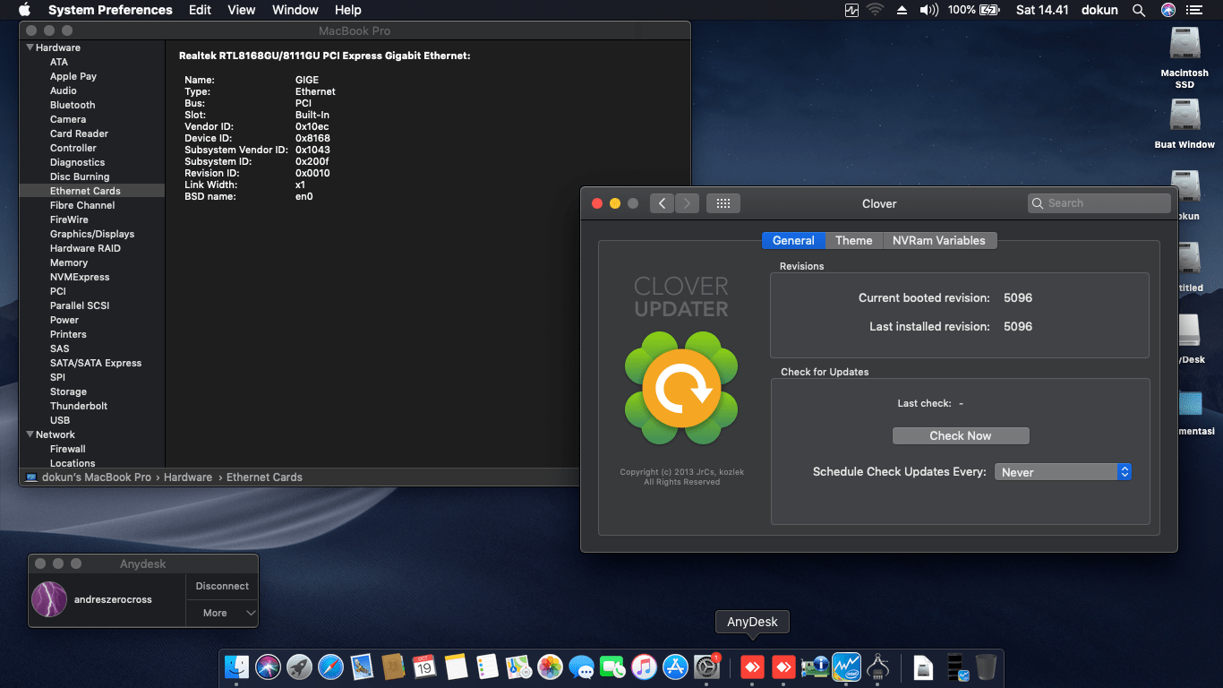Select the General tab in Clover
Screen dimensions: 1223x688
coord(793,240)
